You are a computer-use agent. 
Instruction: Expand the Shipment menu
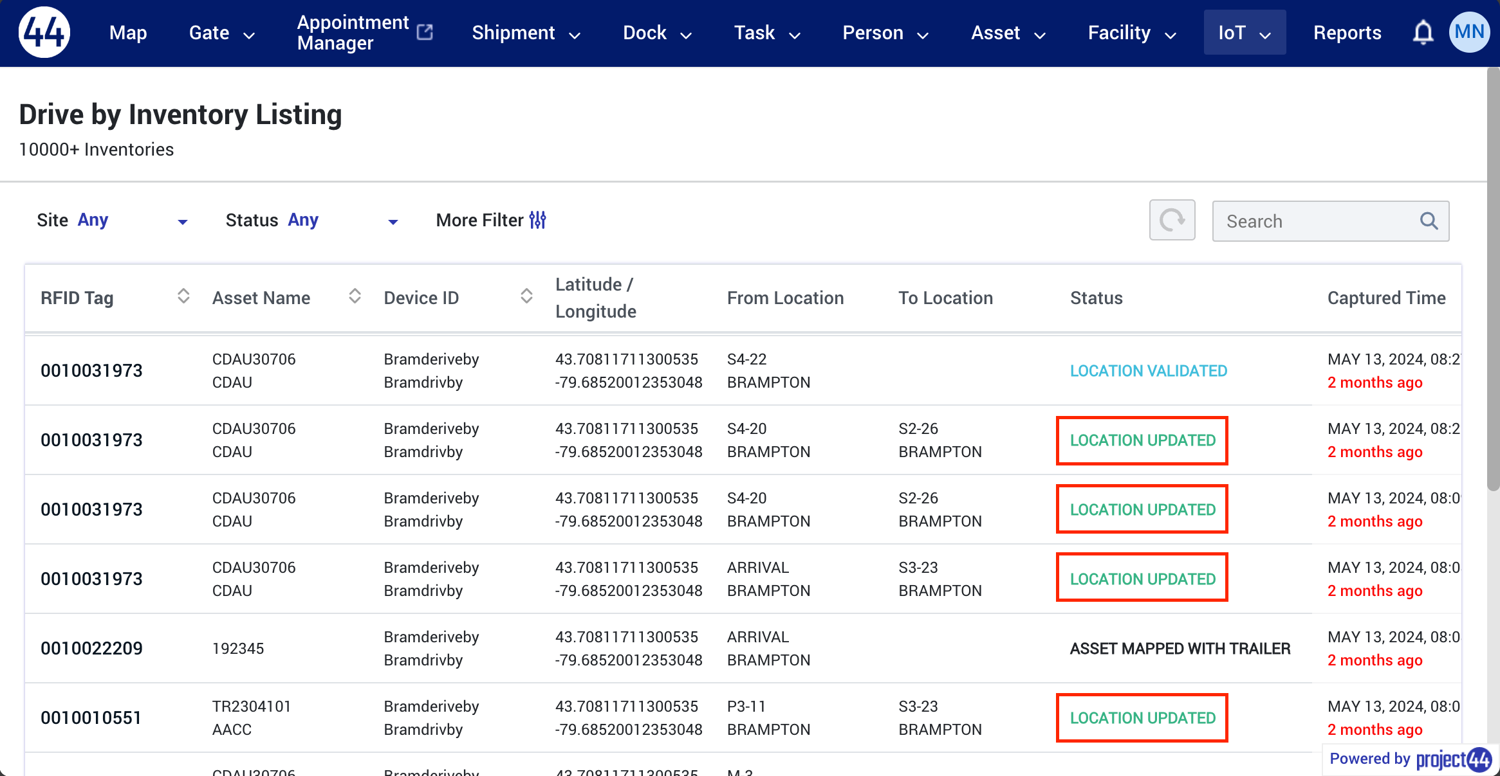(526, 33)
